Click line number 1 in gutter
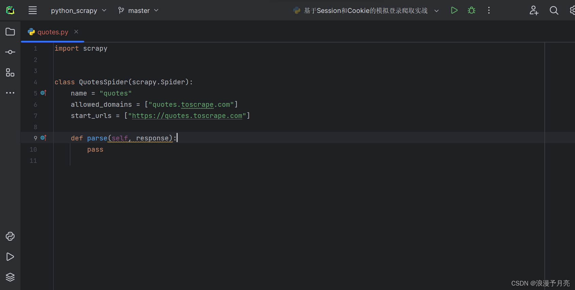Viewport: 575px width, 290px height. click(35, 49)
